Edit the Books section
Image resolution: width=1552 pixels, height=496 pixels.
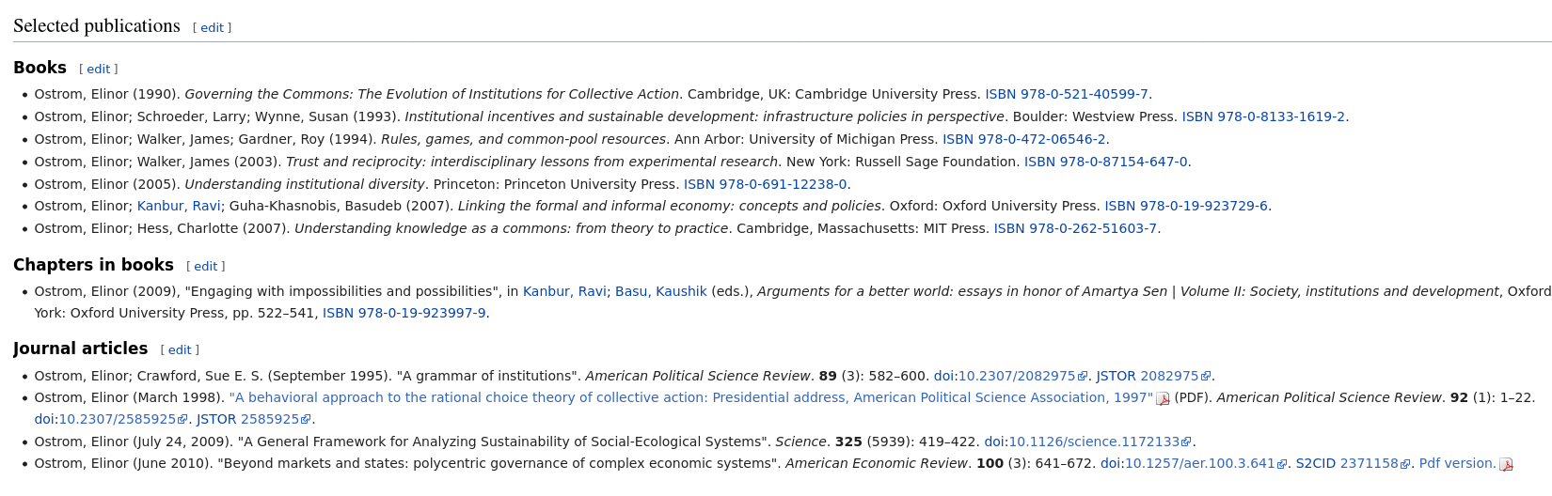click(98, 70)
